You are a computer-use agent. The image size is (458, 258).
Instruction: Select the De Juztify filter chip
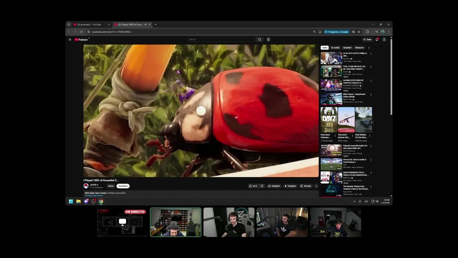335,48
